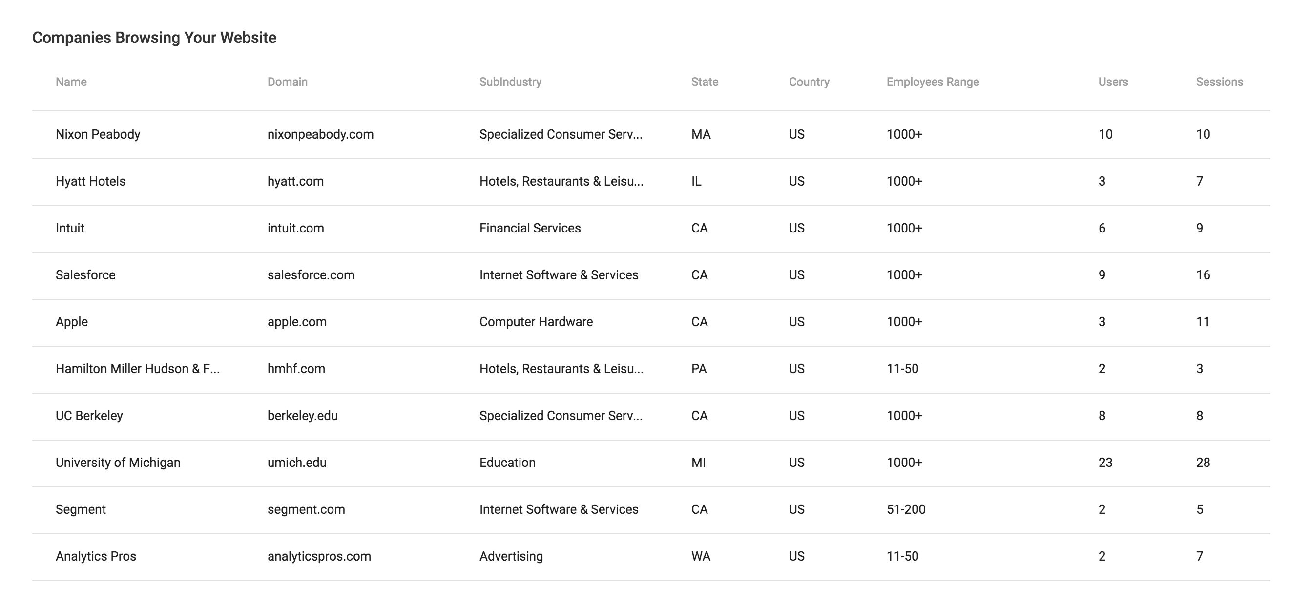The height and width of the screenshot is (590, 1289).
Task: Click 11-50 employees range in hmhf.com row
Action: click(x=902, y=369)
